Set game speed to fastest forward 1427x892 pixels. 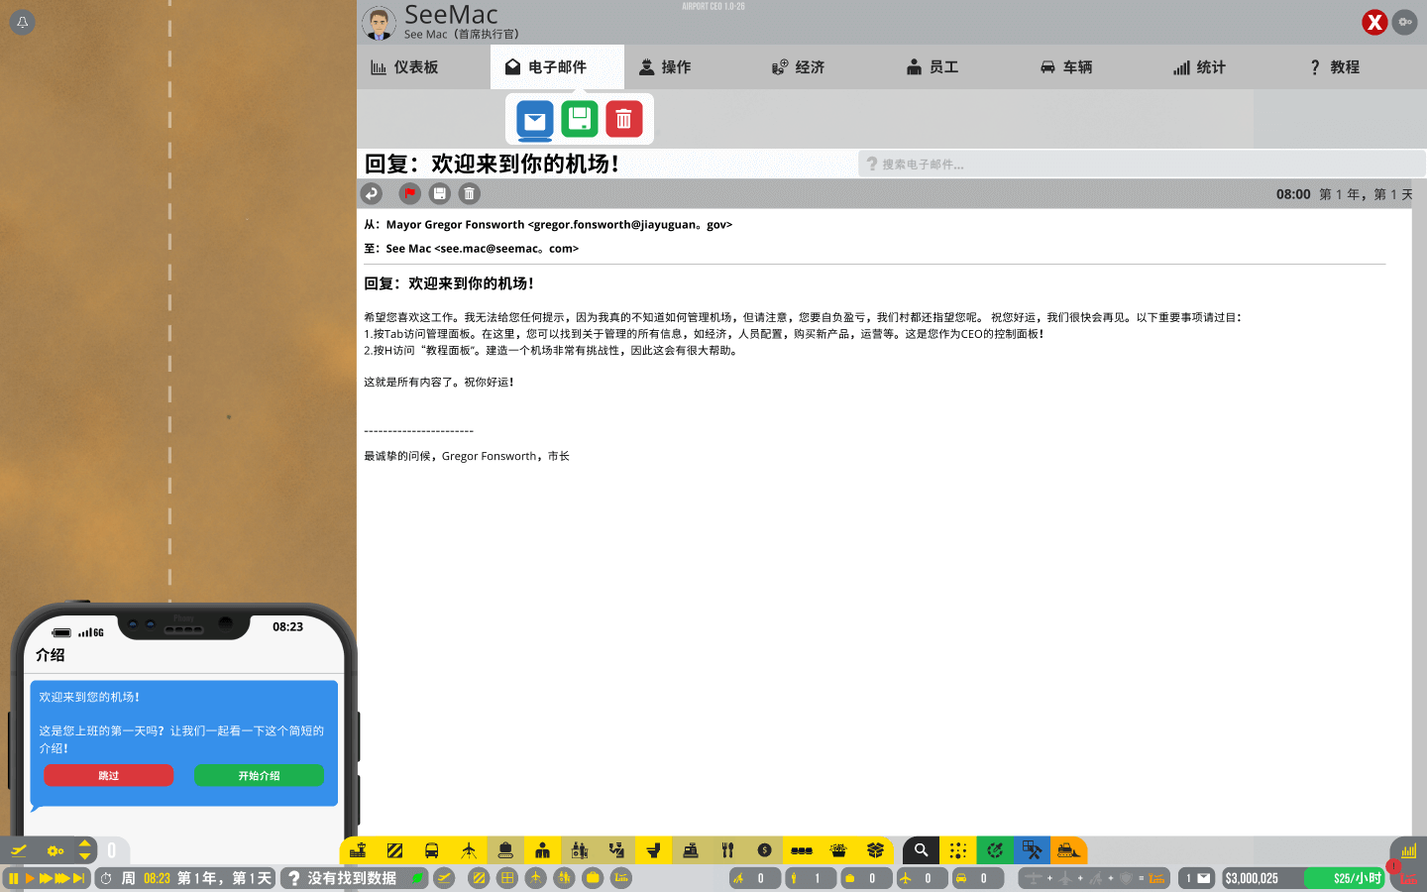(79, 878)
